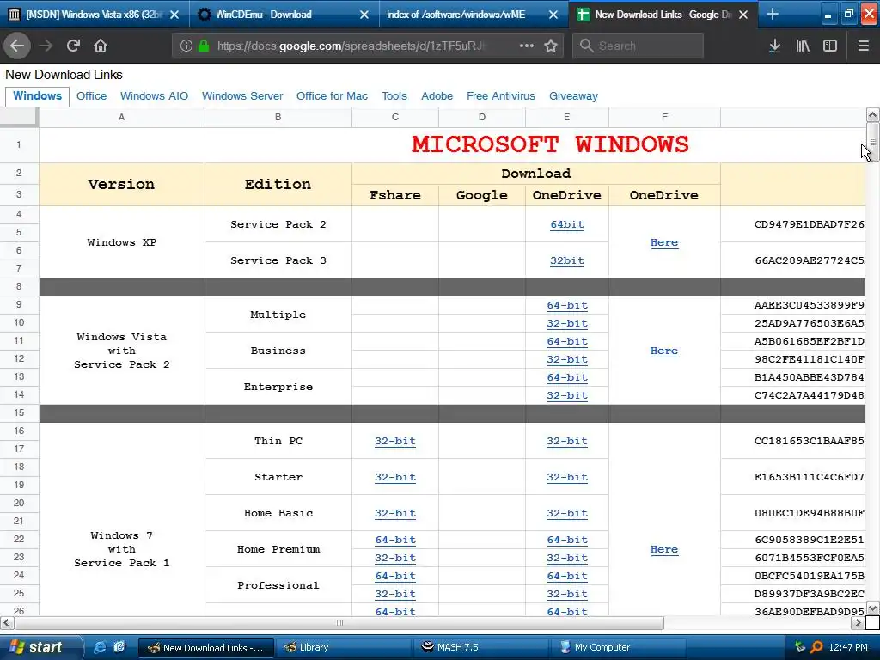Viewport: 880px width, 660px height.
Task: Switch to MASH 7.5 taskbar window
Action: [x=483, y=647]
